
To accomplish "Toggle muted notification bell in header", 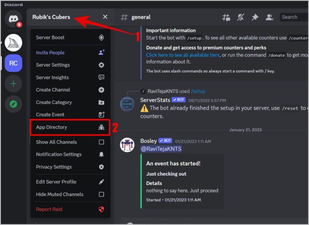I will click(x=241, y=17).
